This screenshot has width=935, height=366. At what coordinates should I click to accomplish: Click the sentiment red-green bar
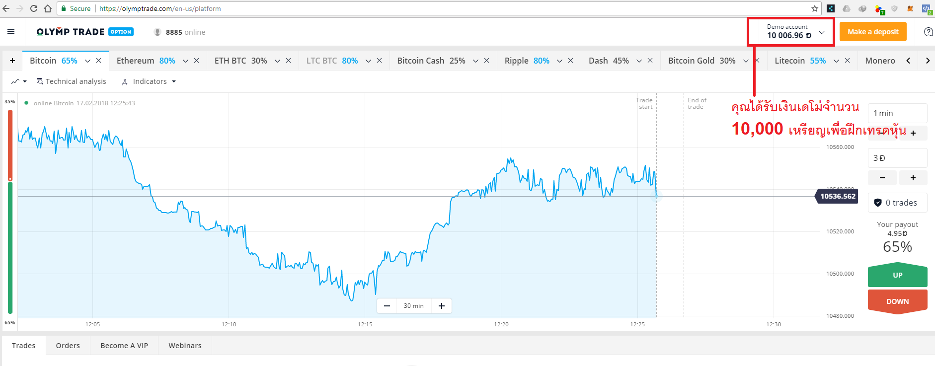click(10, 212)
